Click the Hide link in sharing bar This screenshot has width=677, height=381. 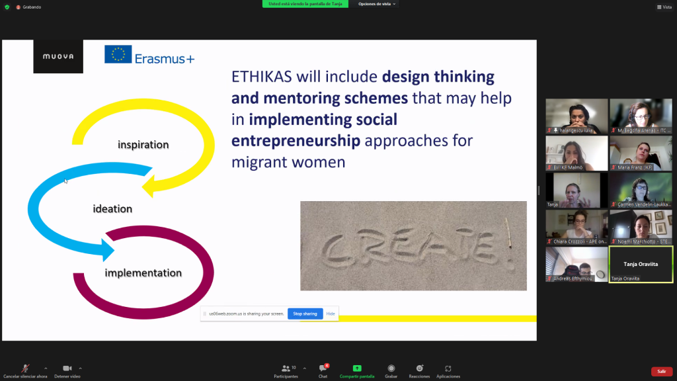pyautogui.click(x=331, y=314)
